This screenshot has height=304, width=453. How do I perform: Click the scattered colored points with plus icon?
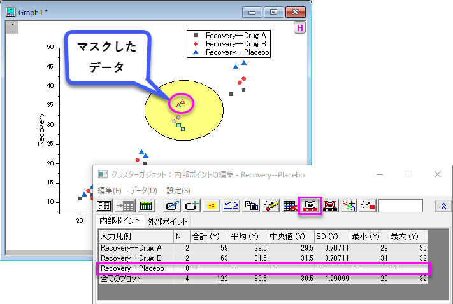(349, 205)
